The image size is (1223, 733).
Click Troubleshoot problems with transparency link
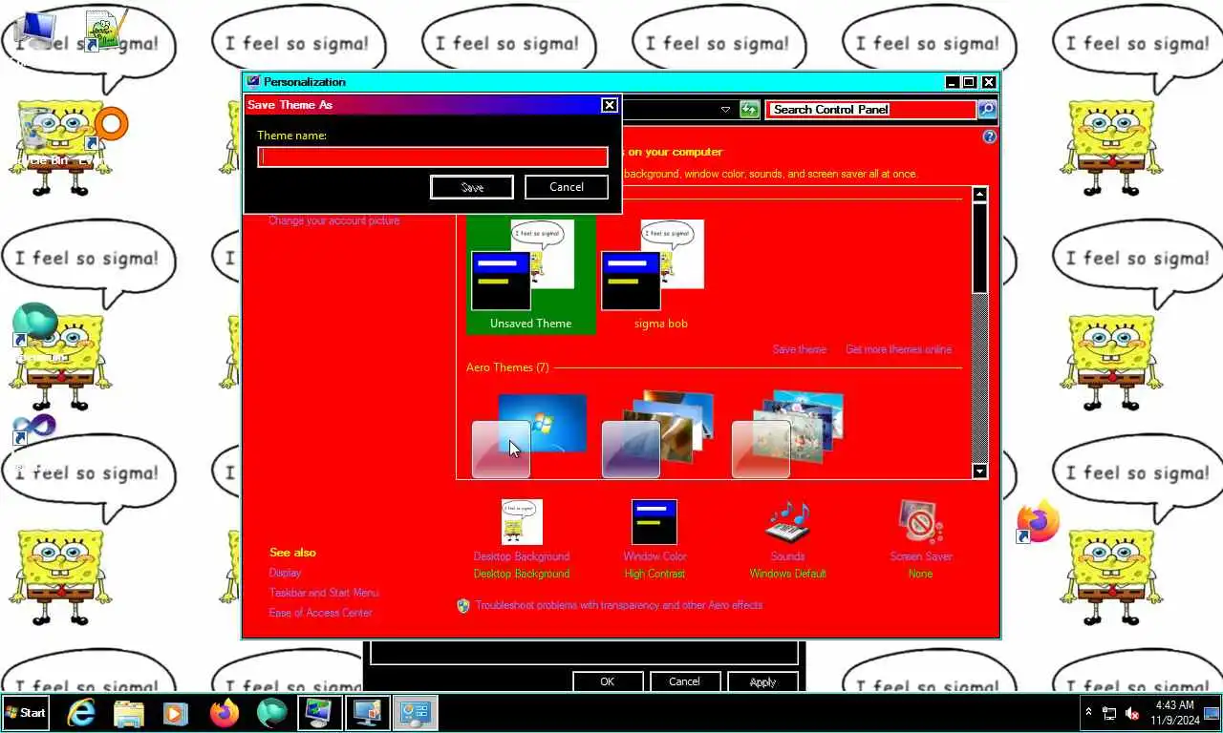tap(618, 605)
